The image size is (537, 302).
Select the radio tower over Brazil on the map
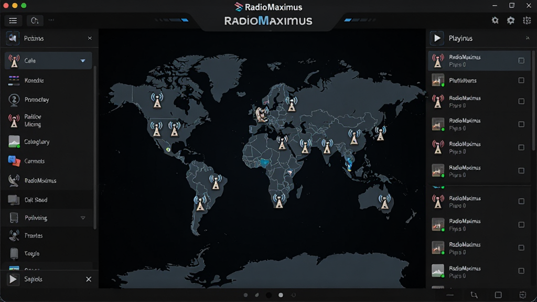click(216, 182)
